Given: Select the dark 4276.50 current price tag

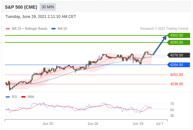Looking at the screenshot, I should (178, 55).
